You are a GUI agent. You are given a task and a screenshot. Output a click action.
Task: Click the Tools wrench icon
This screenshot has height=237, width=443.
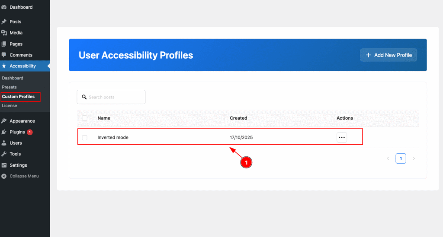pyautogui.click(x=4, y=154)
